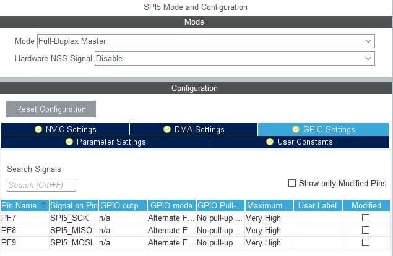Toggle the Modified checkbox for PF8

[x=366, y=231]
